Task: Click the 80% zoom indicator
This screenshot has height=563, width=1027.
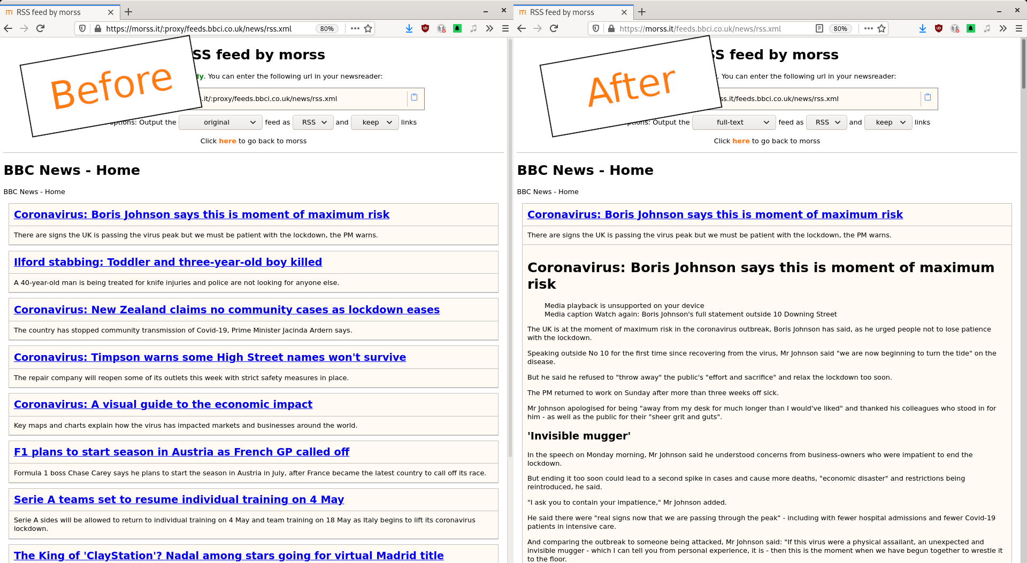Action: [x=327, y=28]
